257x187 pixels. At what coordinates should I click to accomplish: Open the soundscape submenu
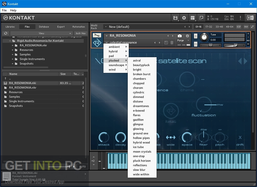(x=116, y=65)
